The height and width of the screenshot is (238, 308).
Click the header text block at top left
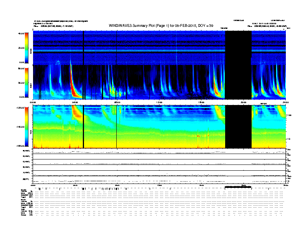click(61, 23)
